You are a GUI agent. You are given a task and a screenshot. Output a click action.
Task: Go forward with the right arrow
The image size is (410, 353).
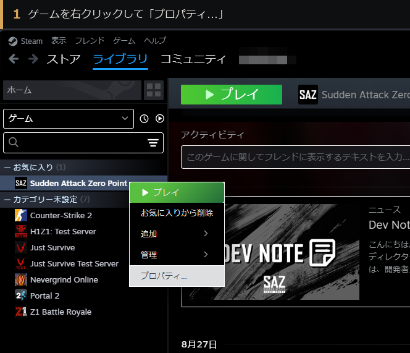(33, 59)
